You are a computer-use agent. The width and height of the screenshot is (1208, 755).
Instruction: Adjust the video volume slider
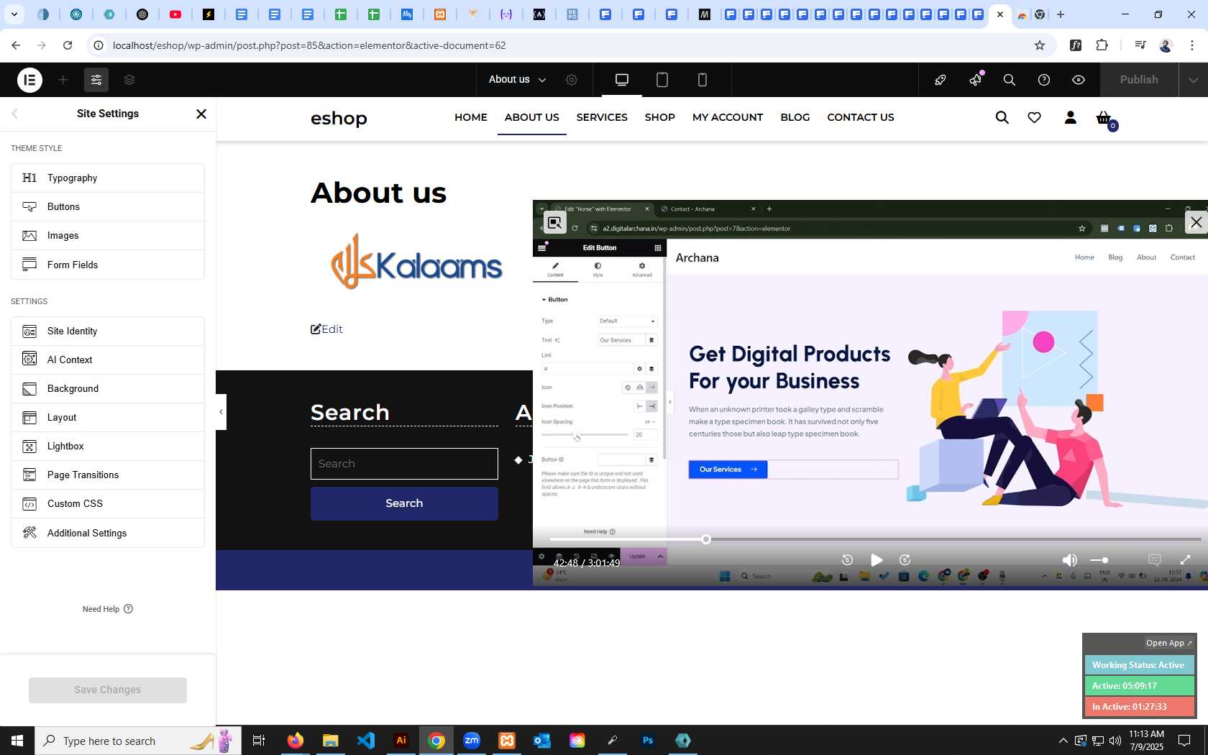(x=1099, y=560)
